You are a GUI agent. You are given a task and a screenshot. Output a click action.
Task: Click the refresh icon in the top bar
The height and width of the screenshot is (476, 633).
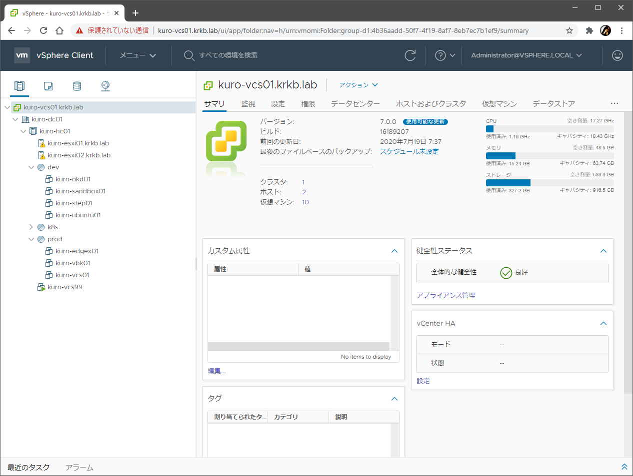point(410,55)
